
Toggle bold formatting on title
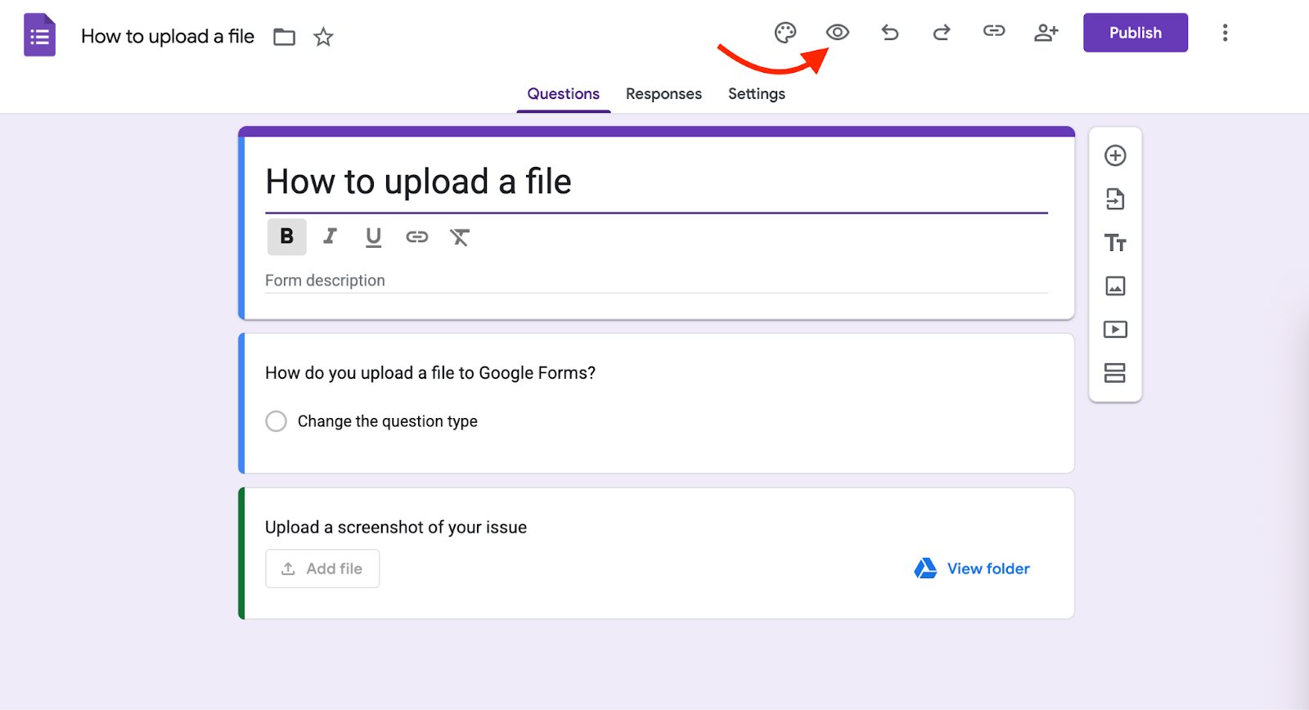point(286,236)
